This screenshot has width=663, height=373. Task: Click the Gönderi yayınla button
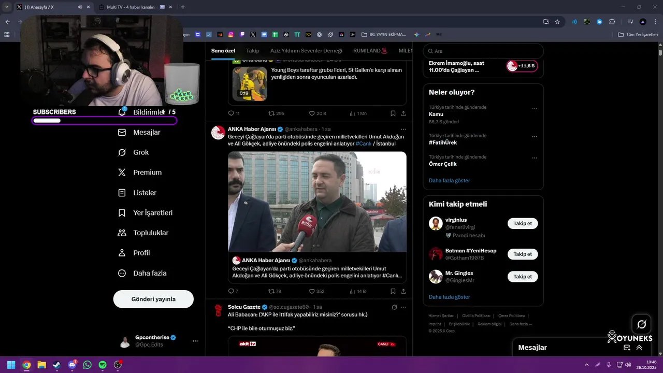tap(153, 299)
